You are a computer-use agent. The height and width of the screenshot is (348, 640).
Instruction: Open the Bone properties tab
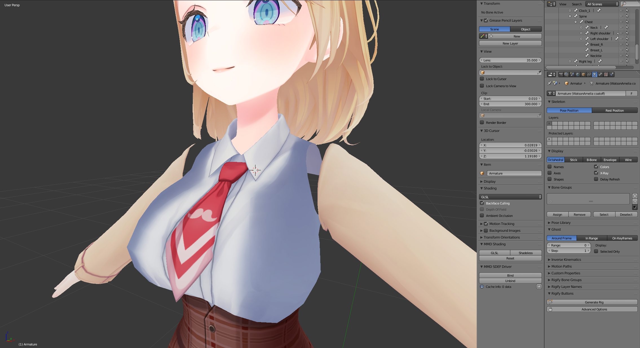pos(600,74)
